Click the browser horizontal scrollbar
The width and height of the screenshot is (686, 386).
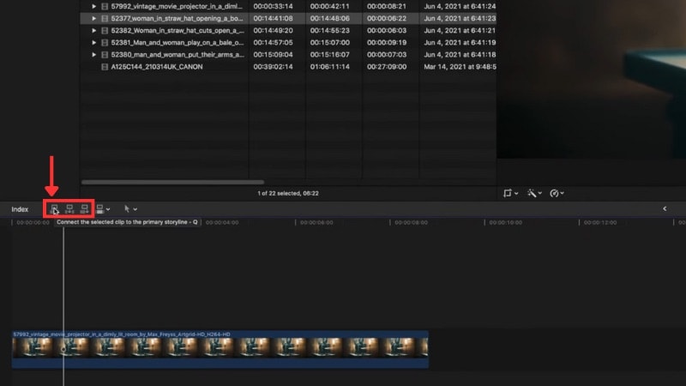(173, 182)
